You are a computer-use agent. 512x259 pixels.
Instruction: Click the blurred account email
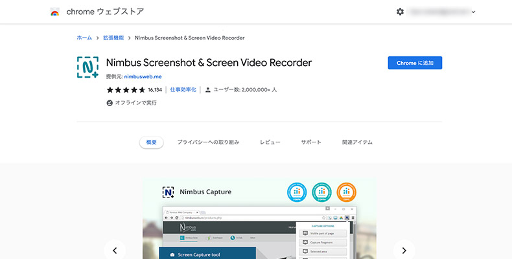439,12
